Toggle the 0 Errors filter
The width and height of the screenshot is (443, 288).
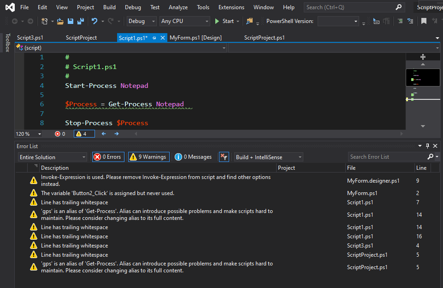tap(108, 156)
